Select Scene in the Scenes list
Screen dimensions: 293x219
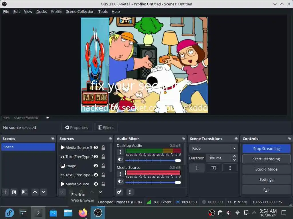point(28,147)
